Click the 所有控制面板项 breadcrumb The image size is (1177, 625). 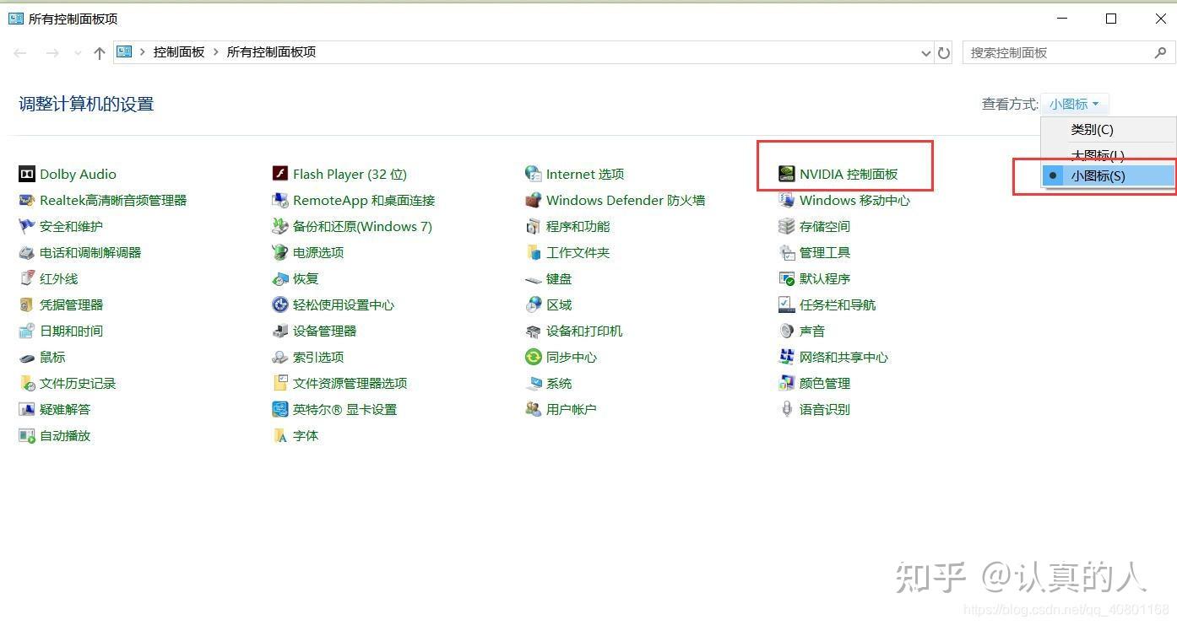click(x=271, y=52)
